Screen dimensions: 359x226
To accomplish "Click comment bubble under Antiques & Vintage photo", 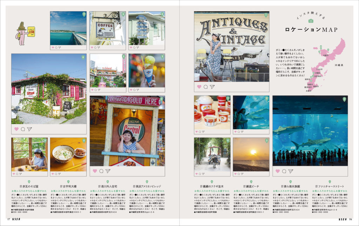I will pos(206,87).
